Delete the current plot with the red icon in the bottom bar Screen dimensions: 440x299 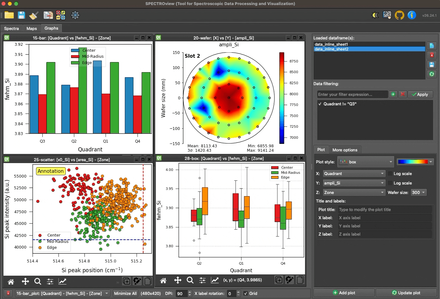pos(9,293)
